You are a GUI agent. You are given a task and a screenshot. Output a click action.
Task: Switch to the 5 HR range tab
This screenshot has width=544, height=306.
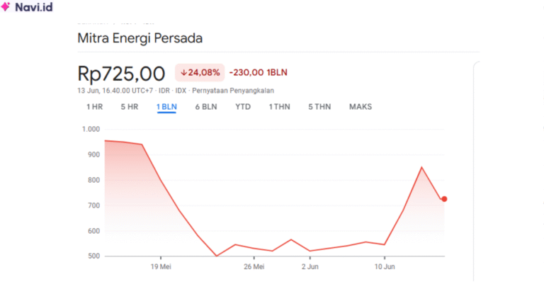tap(130, 107)
